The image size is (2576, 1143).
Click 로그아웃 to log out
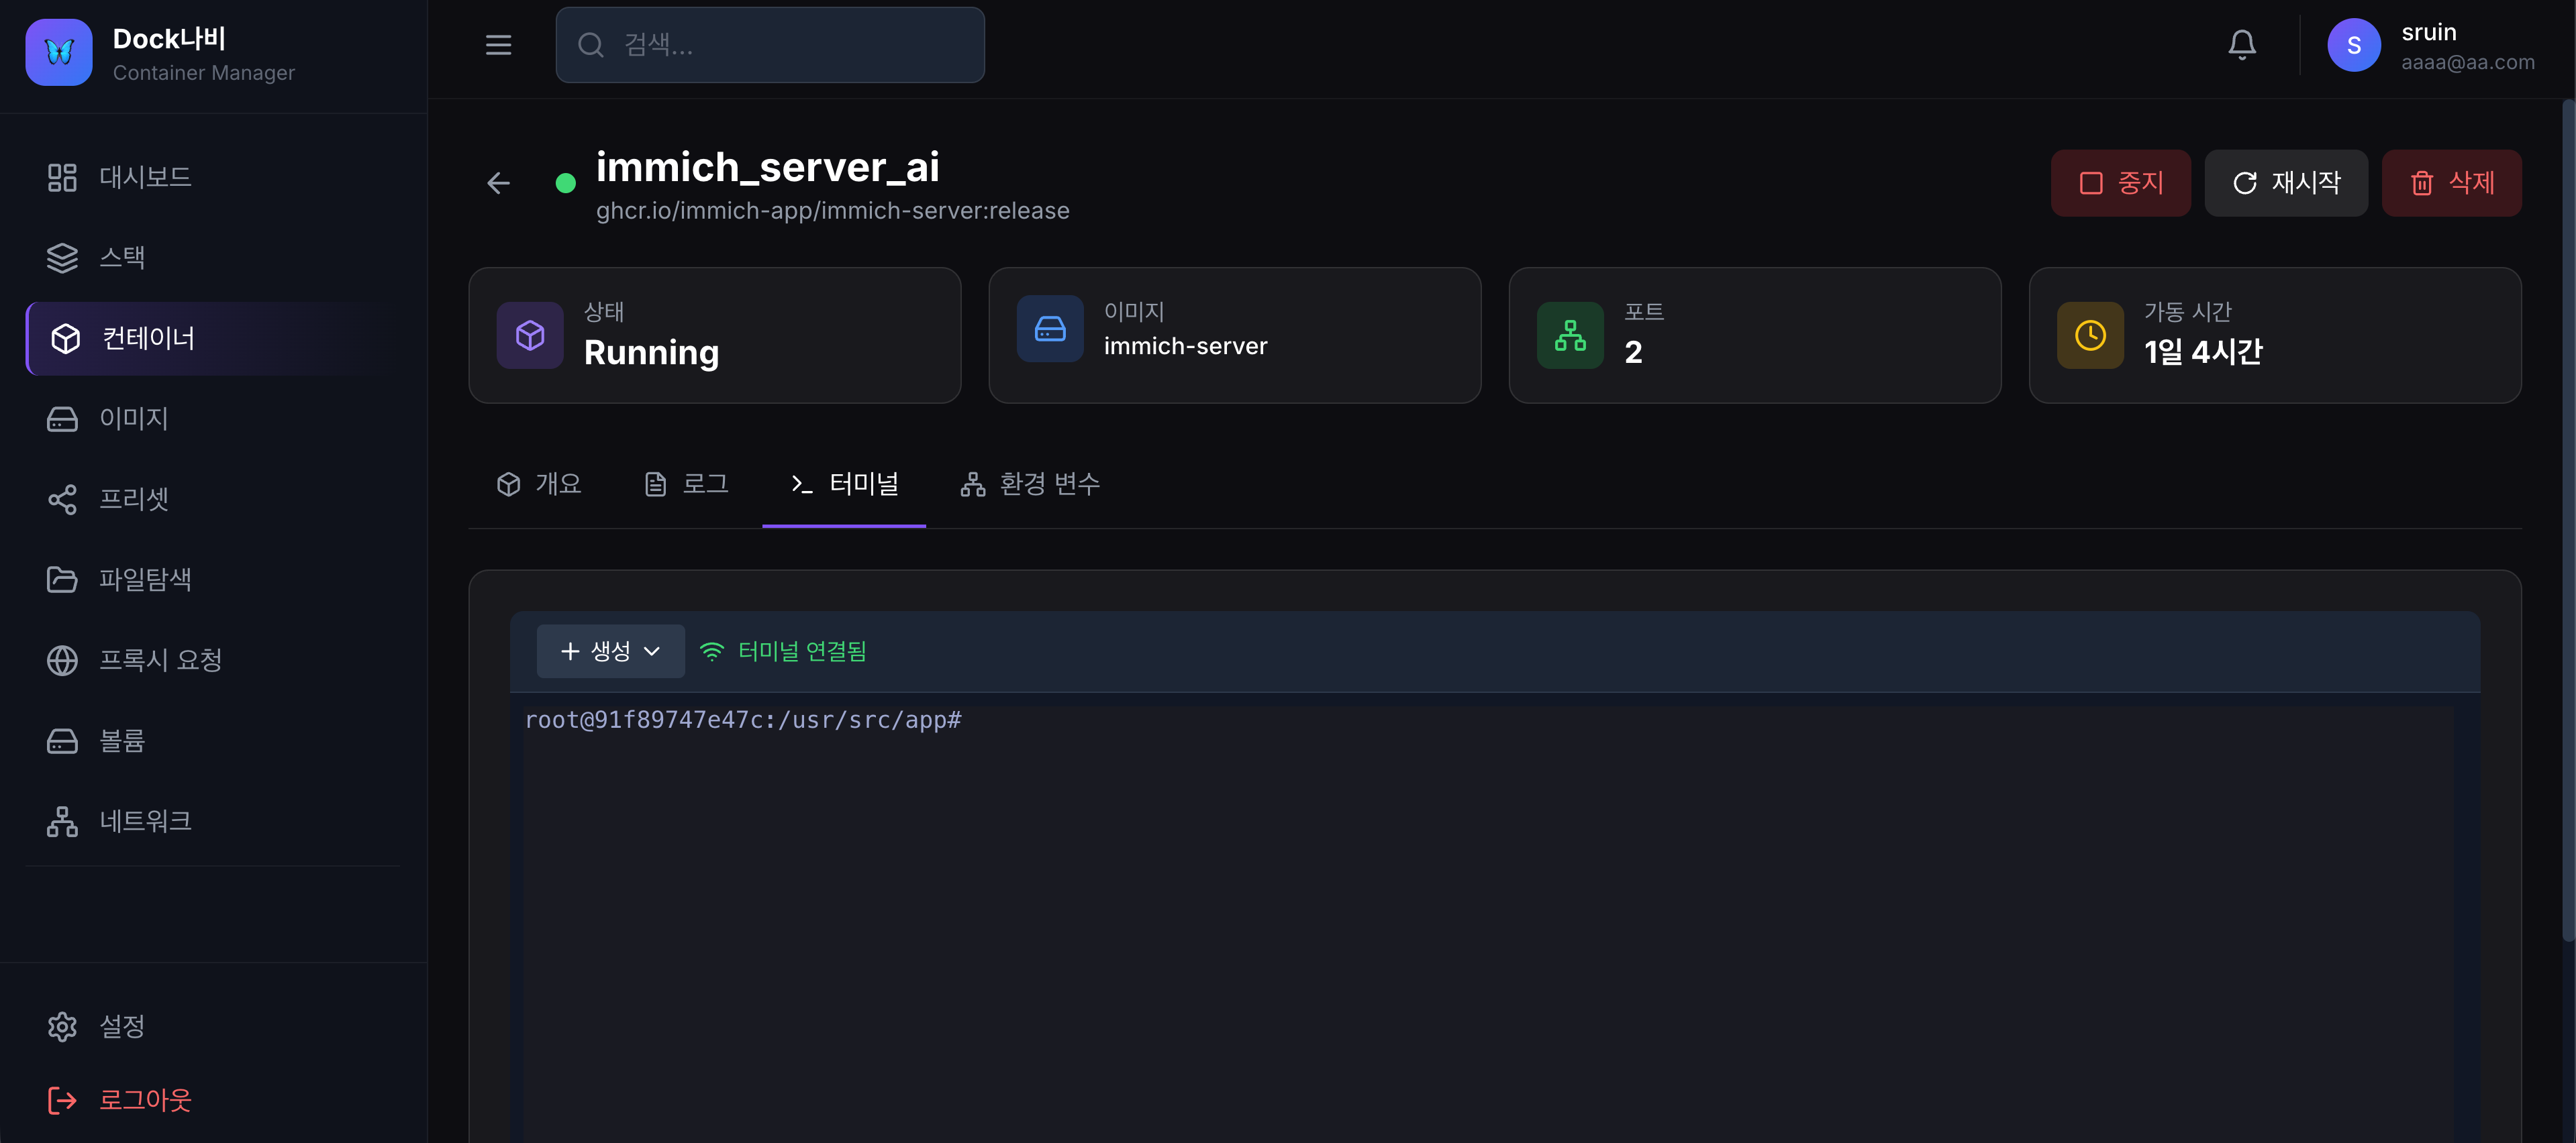pos(145,1100)
